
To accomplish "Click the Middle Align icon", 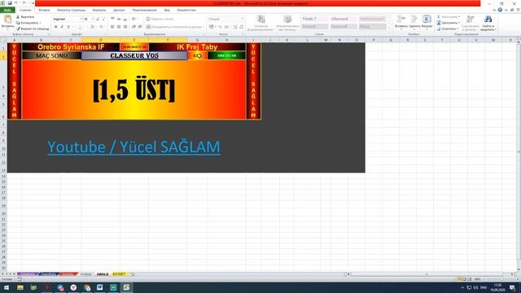I will [119, 20].
